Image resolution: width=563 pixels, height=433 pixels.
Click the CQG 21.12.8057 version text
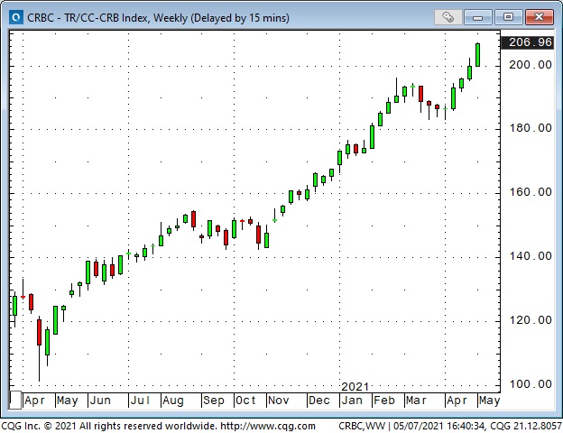pos(526,426)
